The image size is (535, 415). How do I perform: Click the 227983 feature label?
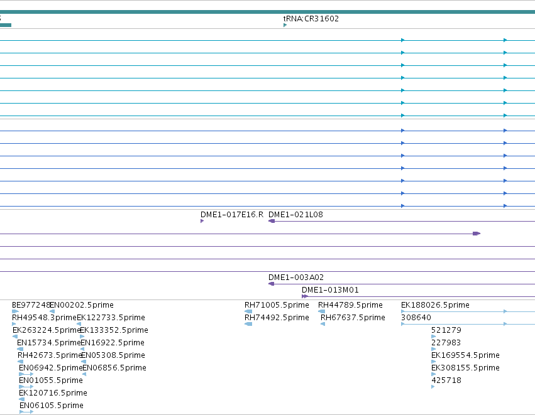446,343
